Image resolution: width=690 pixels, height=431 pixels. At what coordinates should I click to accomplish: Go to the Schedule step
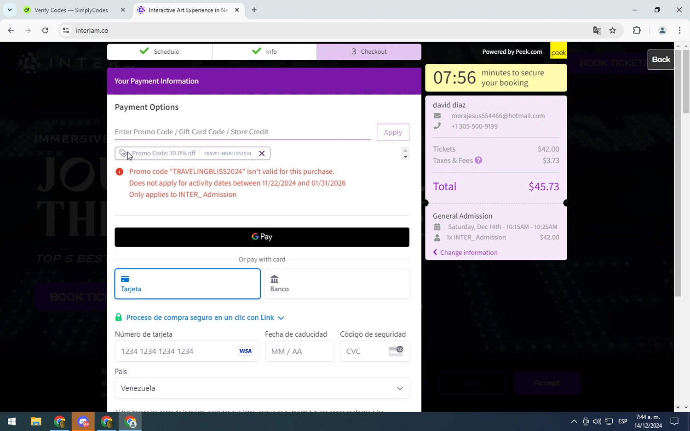click(x=160, y=51)
